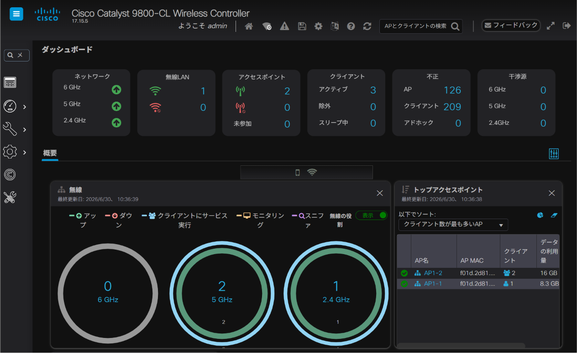Click the 6 GHz radio donut chart
This screenshot has height=353, width=577.
coord(108,293)
